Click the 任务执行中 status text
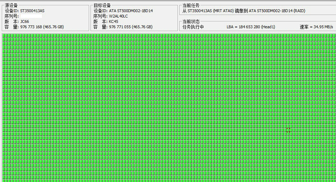This screenshot has width=336, height=182. [x=193, y=27]
